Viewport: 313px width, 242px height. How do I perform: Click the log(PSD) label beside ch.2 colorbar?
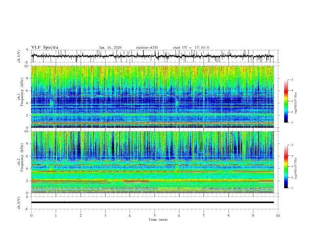296,168
